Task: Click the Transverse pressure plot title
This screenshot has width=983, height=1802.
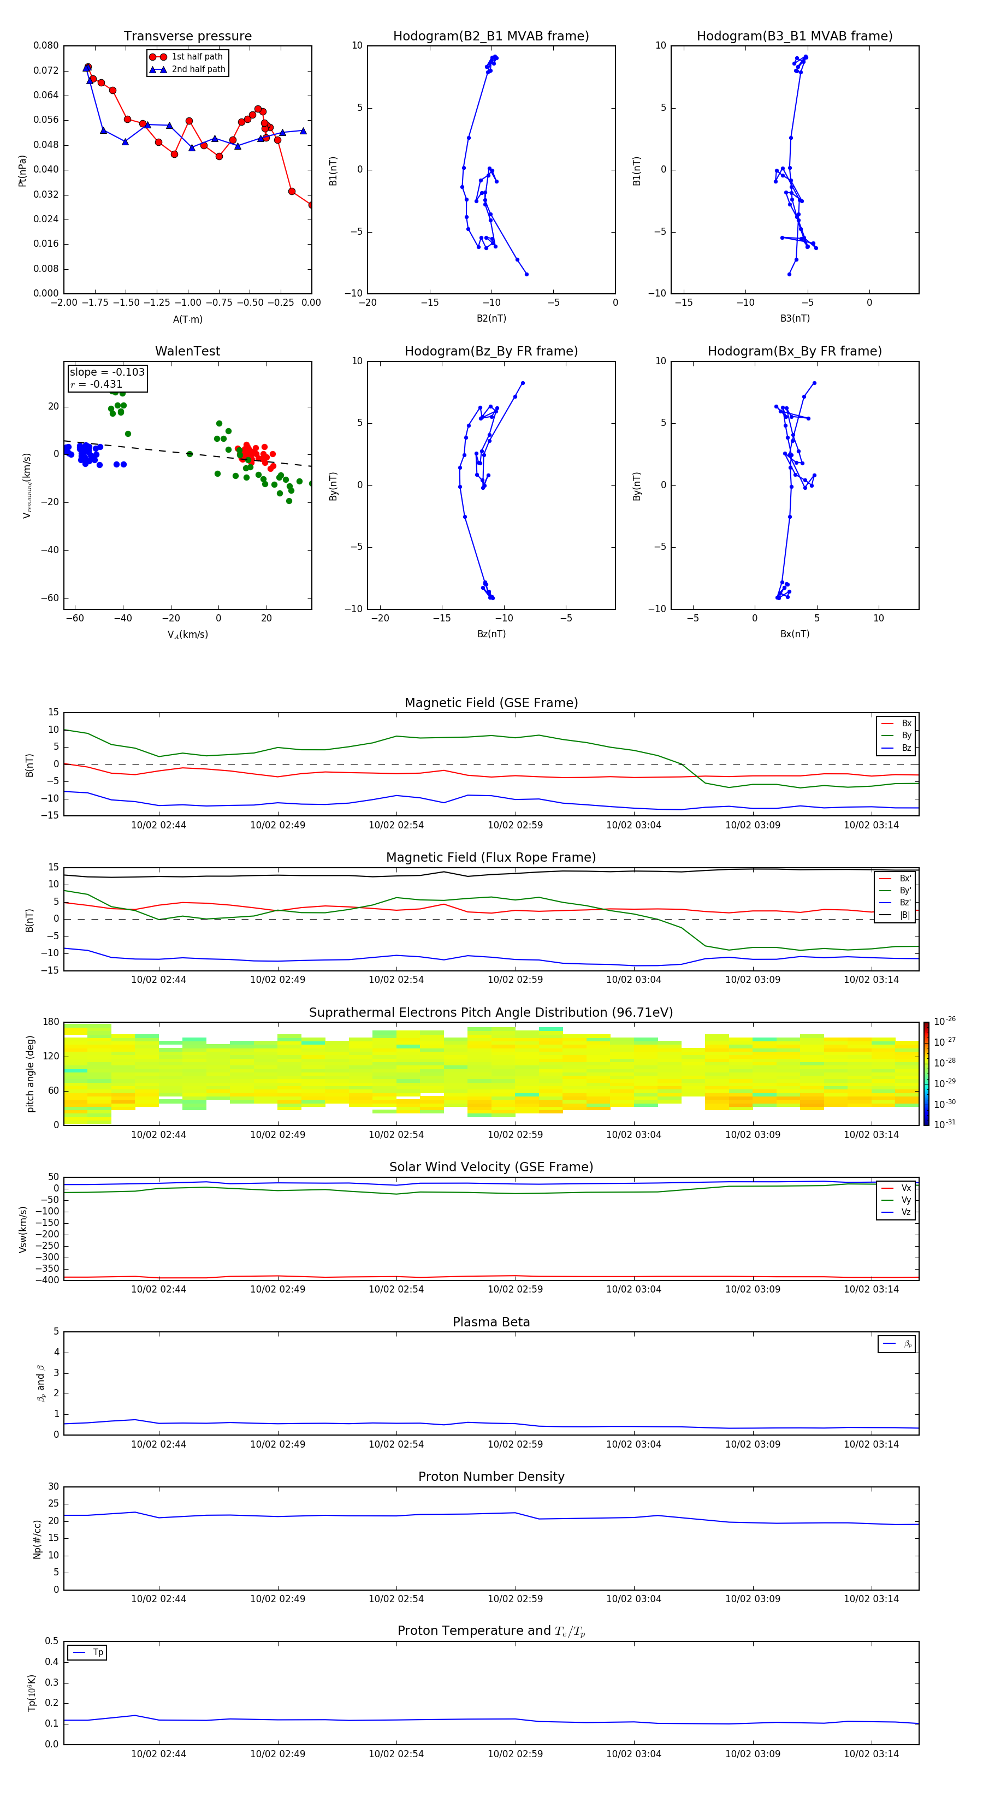Action: tap(187, 35)
